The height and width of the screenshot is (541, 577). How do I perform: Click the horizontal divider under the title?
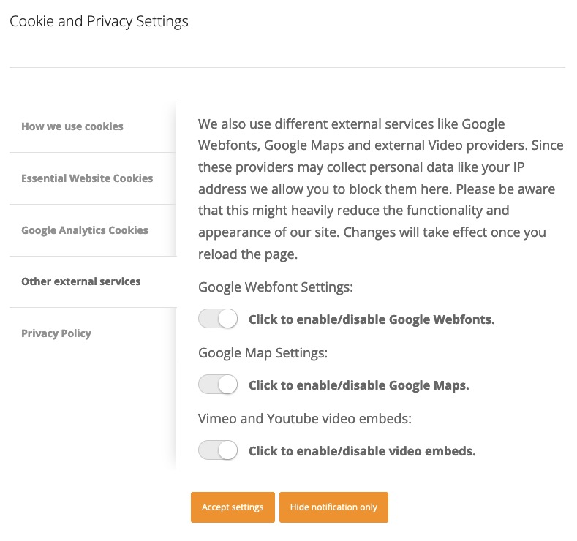pyautogui.click(x=287, y=68)
